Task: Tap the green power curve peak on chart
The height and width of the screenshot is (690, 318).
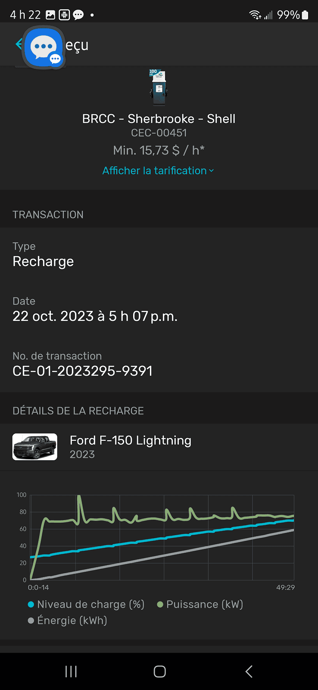Action: point(79,497)
